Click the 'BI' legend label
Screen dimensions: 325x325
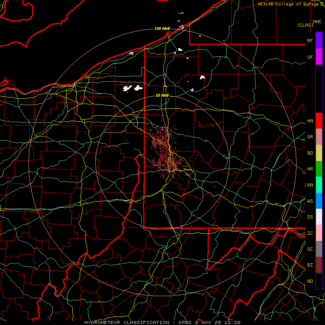click(310, 265)
